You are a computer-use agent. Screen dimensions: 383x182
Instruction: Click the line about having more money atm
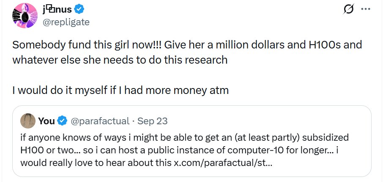point(120,90)
